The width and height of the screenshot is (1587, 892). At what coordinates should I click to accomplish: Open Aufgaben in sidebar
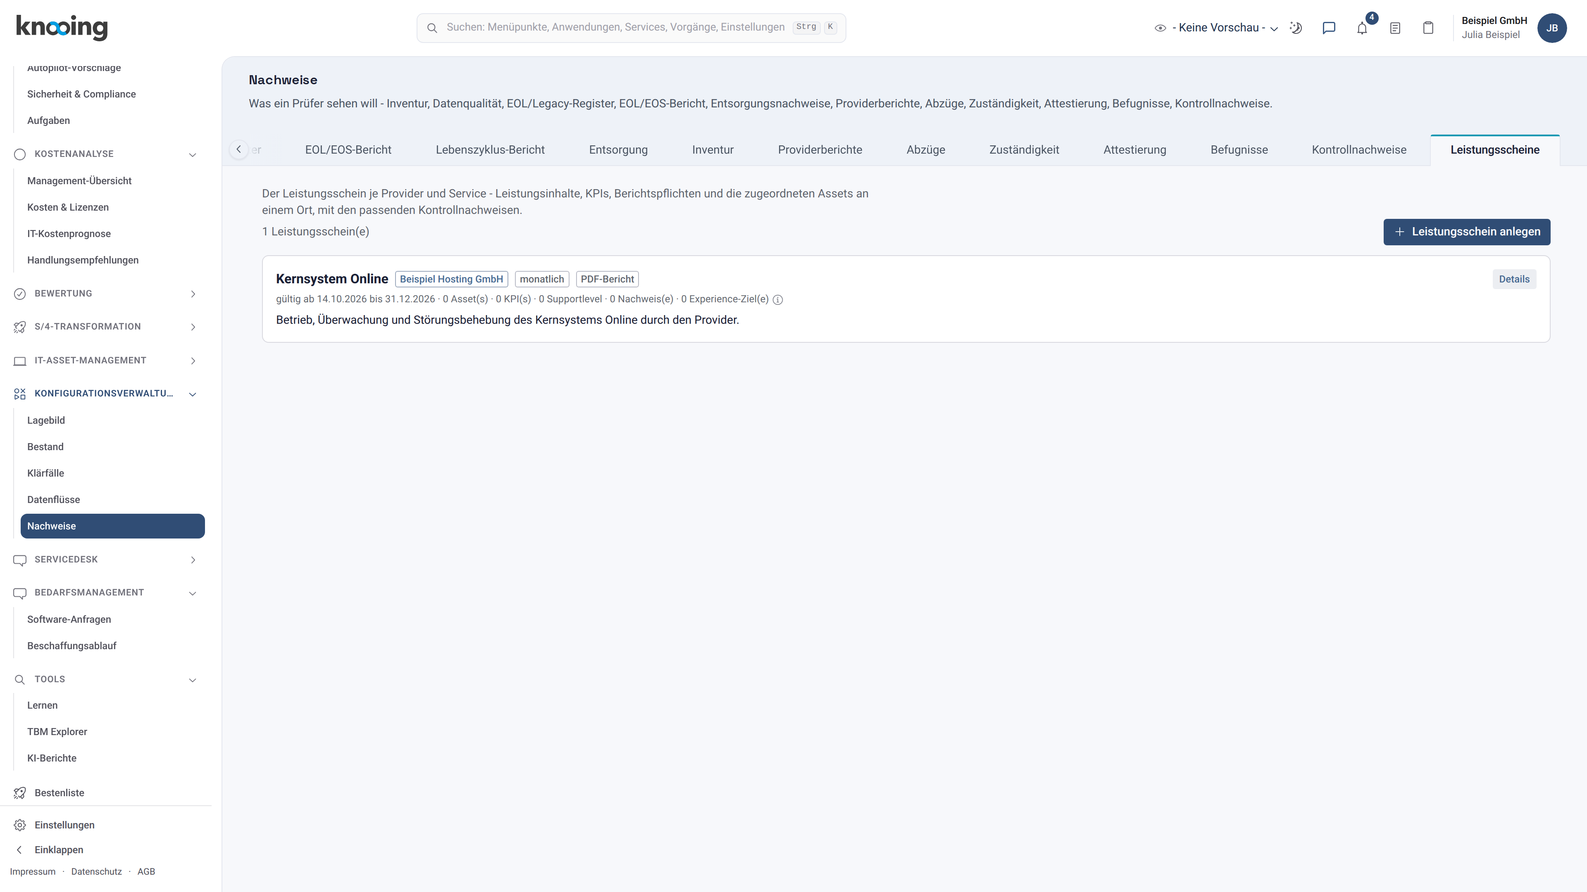coord(48,121)
